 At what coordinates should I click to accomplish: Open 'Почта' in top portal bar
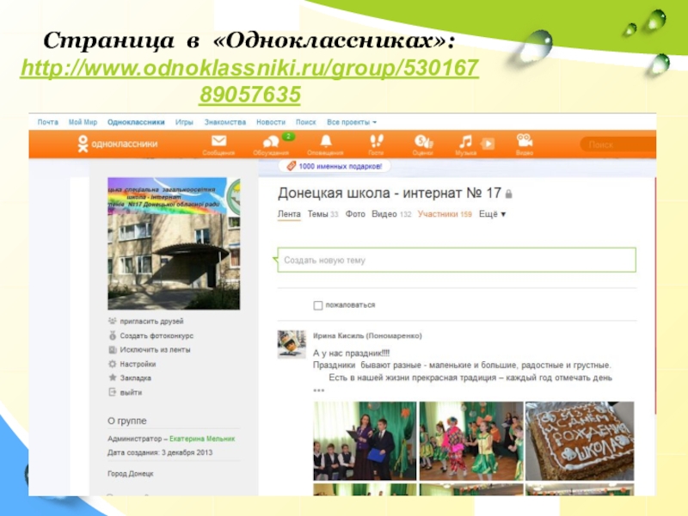(x=48, y=122)
